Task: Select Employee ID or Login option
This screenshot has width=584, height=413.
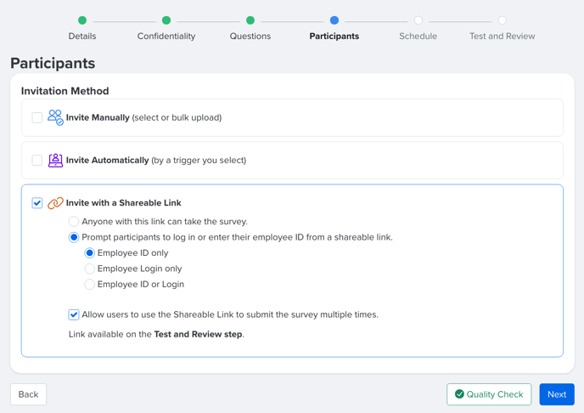Action: (x=89, y=284)
